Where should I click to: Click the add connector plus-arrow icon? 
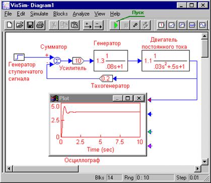(88, 26)
